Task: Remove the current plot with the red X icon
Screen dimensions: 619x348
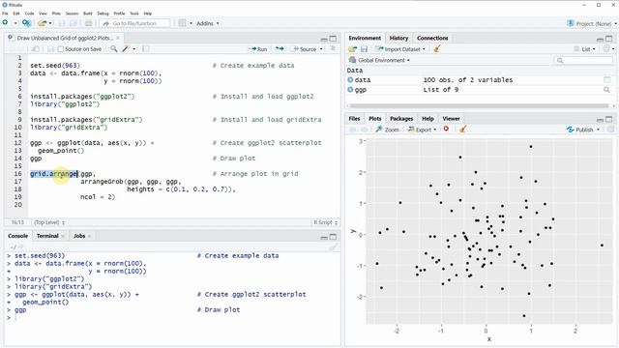Action: point(446,129)
